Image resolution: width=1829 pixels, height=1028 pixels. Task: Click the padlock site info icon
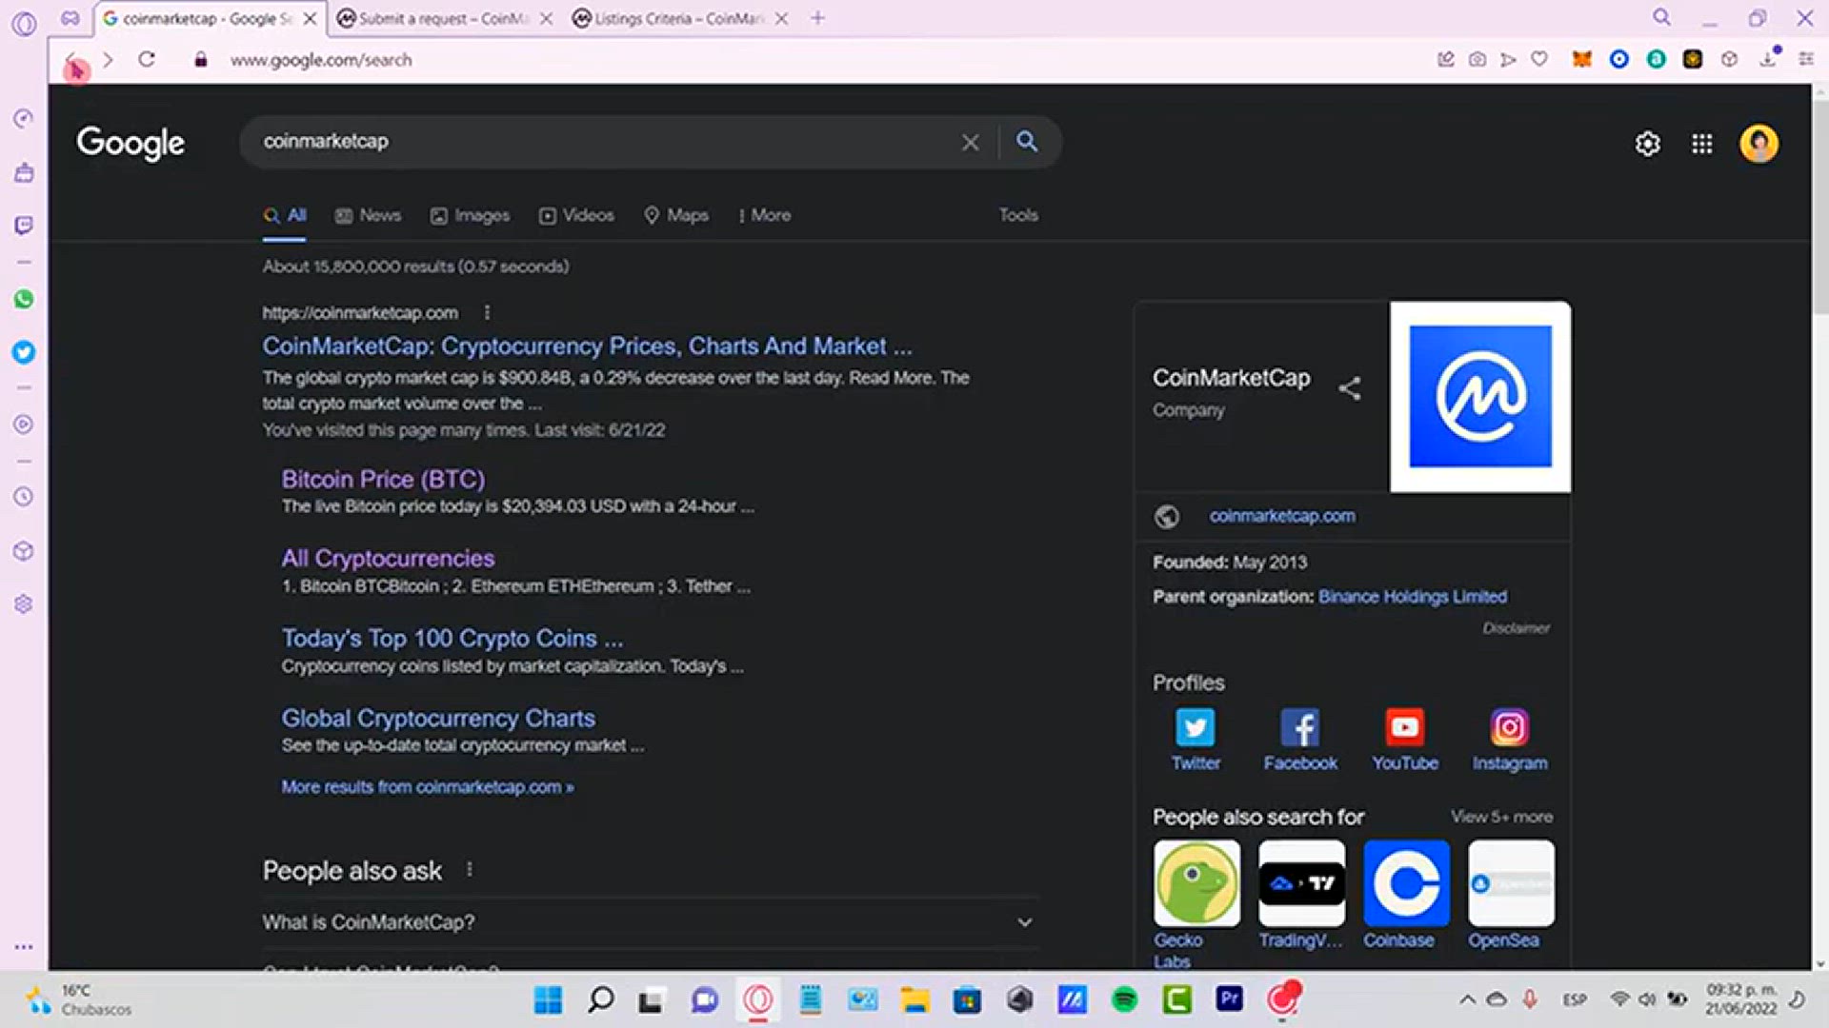200,60
